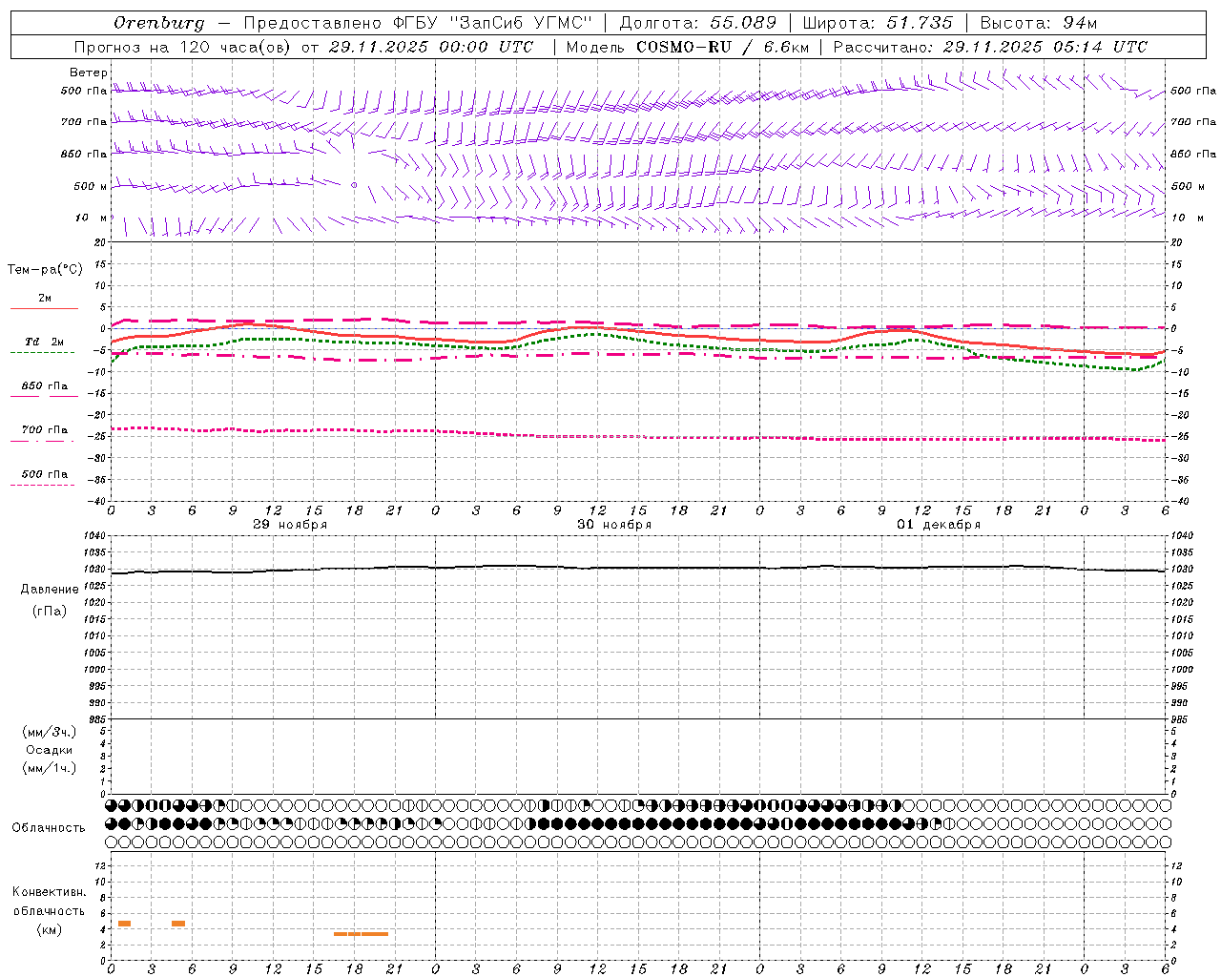Image resolution: width=1221 pixels, height=977 pixels.
Task: Click legend line under '700 гПа' temperature label
Action: (x=42, y=441)
